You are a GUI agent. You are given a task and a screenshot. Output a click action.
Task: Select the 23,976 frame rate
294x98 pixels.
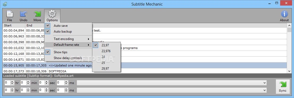point(106,51)
